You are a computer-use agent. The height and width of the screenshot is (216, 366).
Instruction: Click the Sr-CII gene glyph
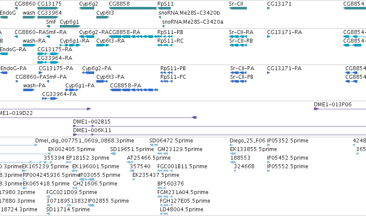tap(238, 8)
